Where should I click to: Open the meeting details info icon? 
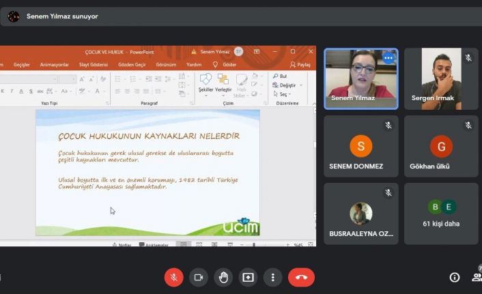pyautogui.click(x=454, y=277)
